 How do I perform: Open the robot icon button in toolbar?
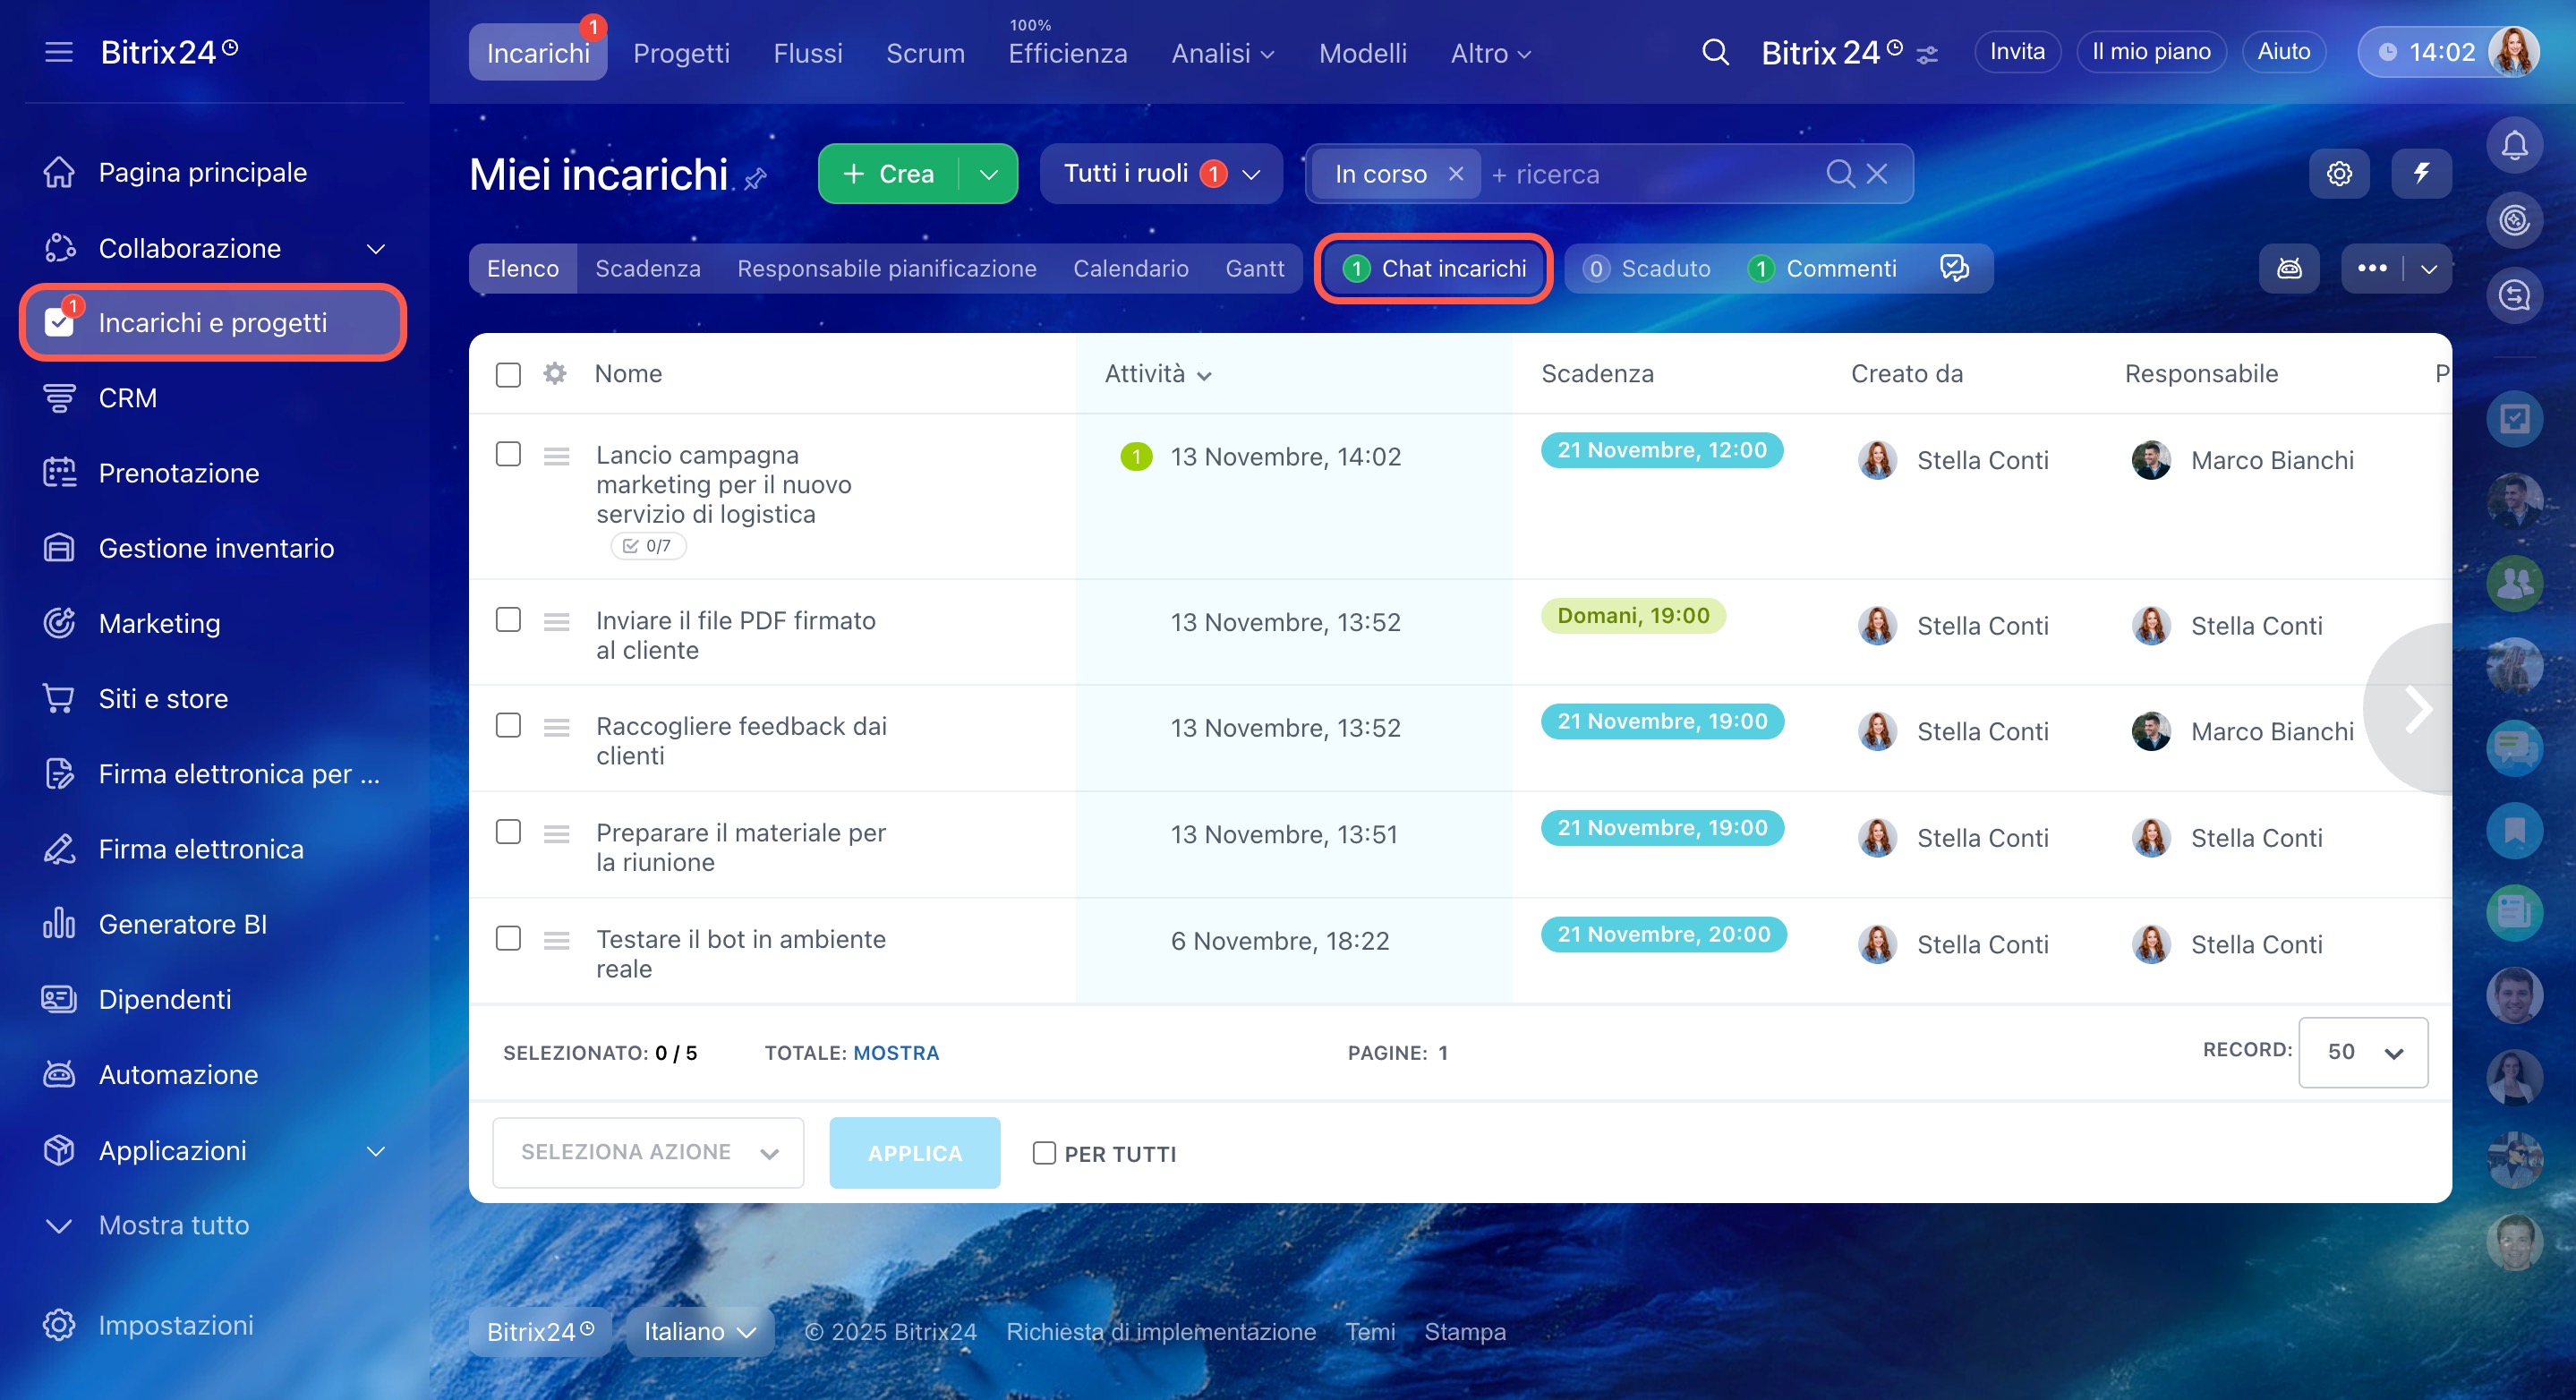pos(2289,268)
